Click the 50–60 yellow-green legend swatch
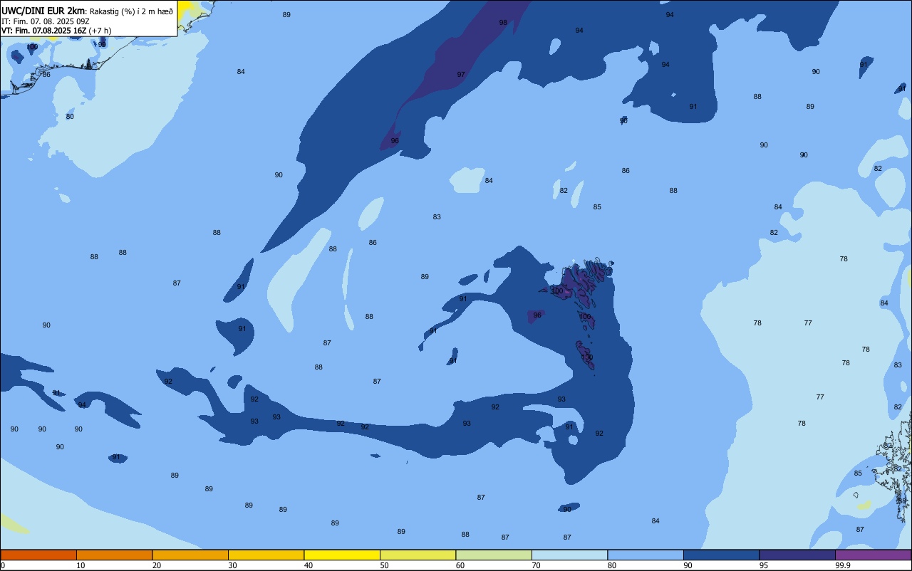This screenshot has width=912, height=571. click(418, 555)
